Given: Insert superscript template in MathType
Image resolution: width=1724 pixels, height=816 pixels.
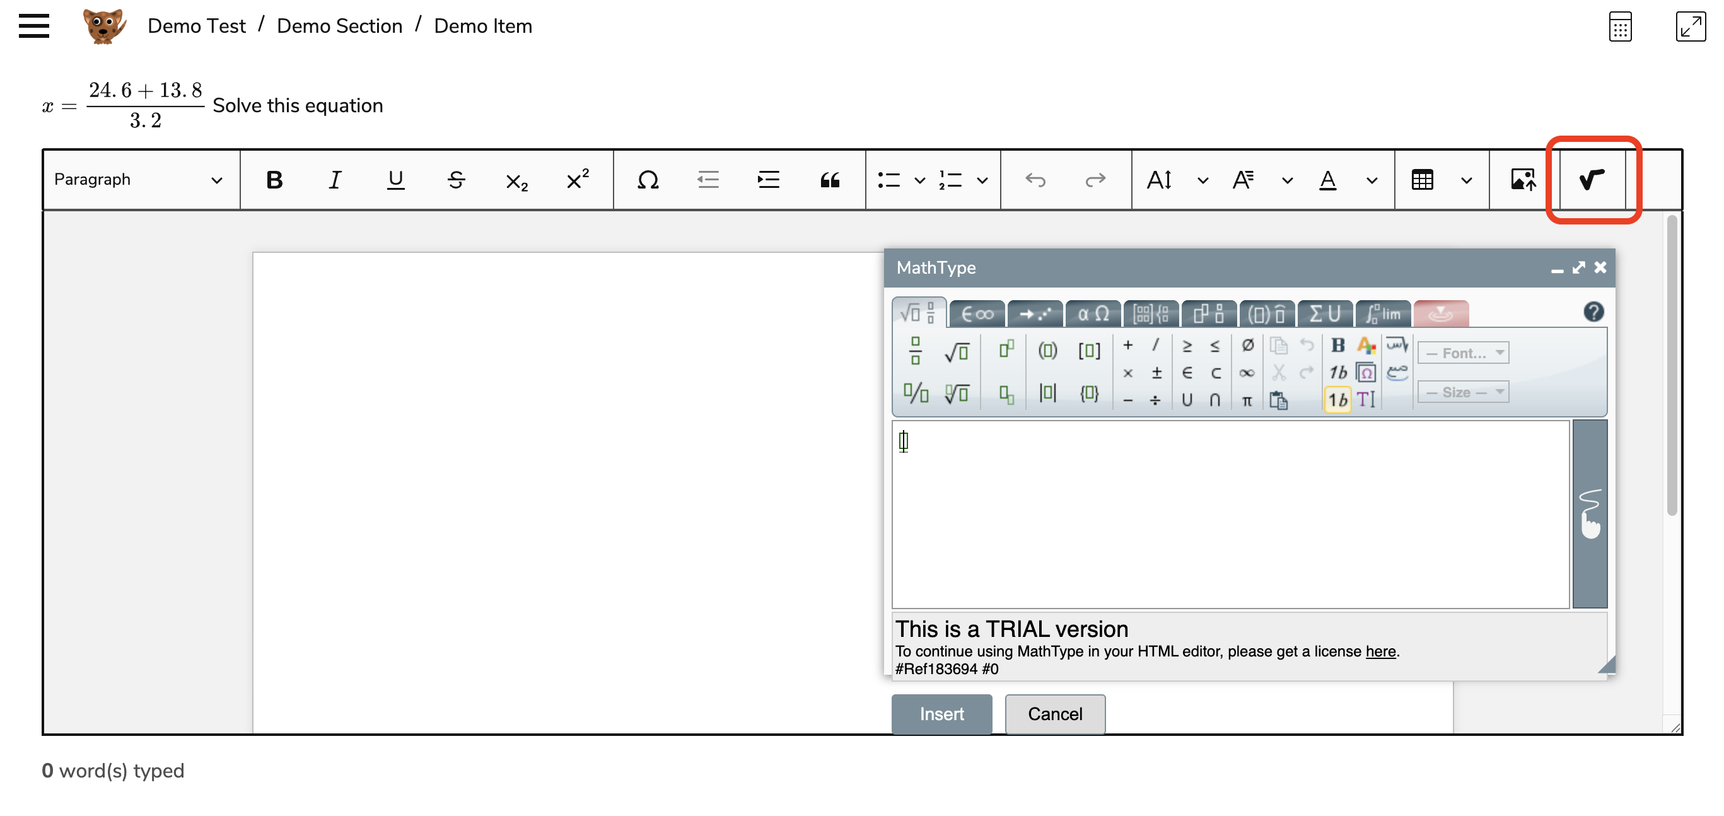Looking at the screenshot, I should (1006, 349).
